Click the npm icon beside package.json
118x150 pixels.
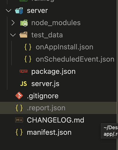point(23,71)
